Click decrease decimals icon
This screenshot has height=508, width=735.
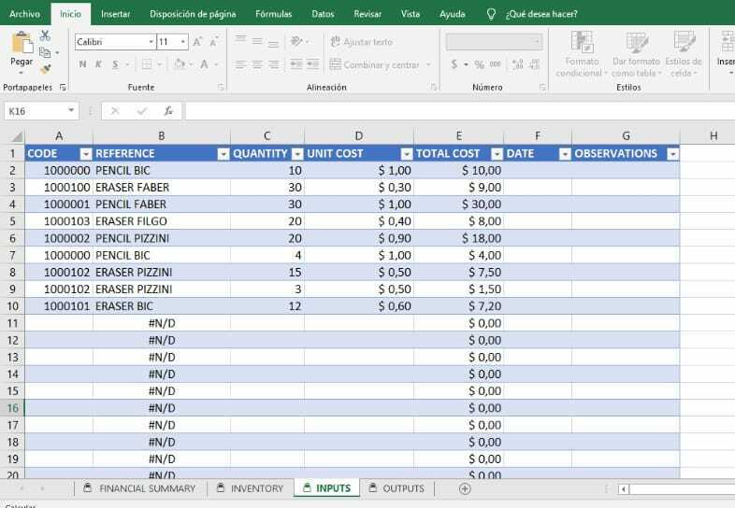point(534,64)
